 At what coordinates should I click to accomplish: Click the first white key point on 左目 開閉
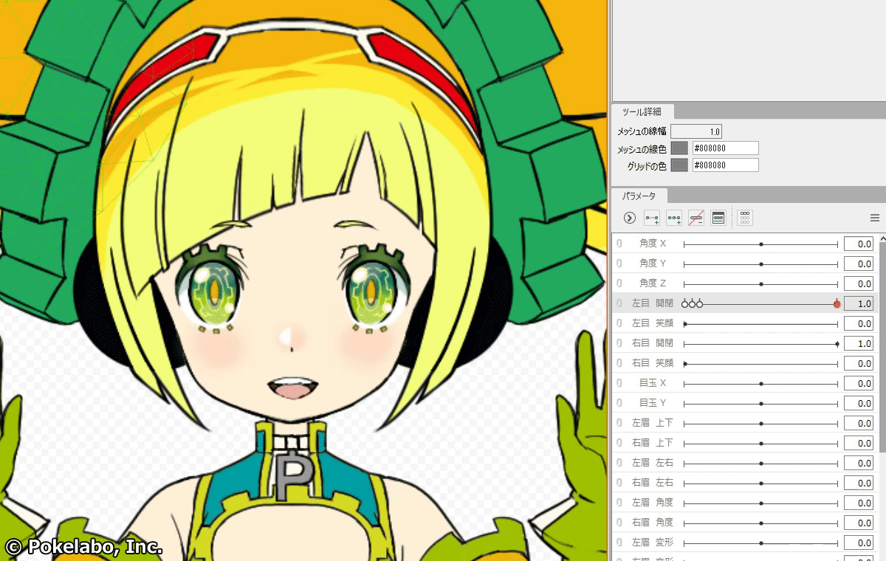(685, 303)
